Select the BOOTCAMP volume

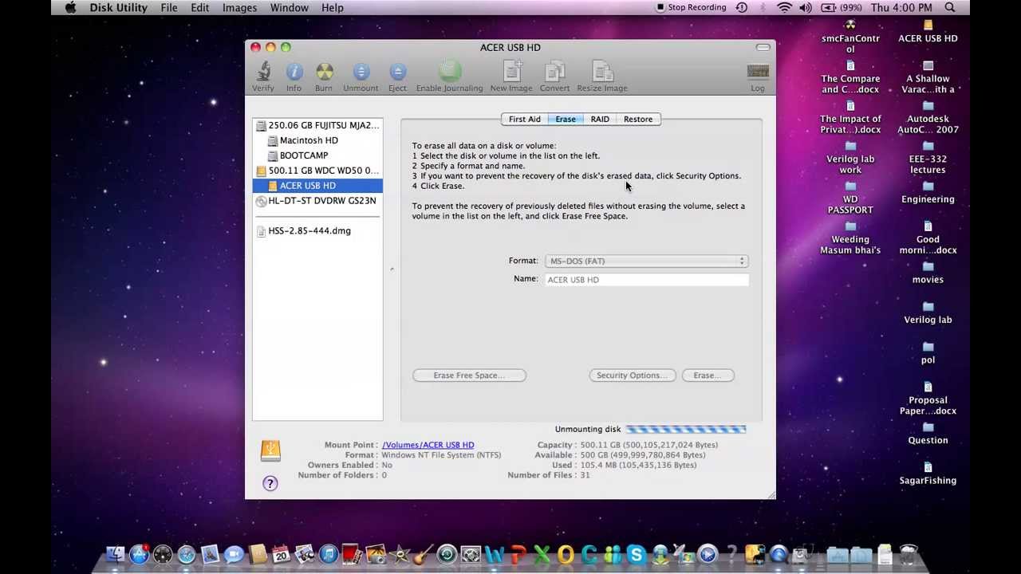click(317, 155)
